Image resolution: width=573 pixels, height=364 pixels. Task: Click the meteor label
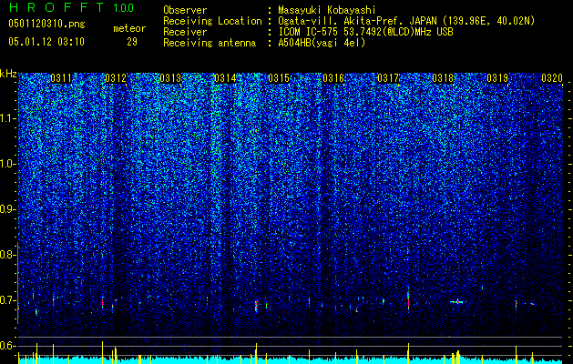[129, 28]
